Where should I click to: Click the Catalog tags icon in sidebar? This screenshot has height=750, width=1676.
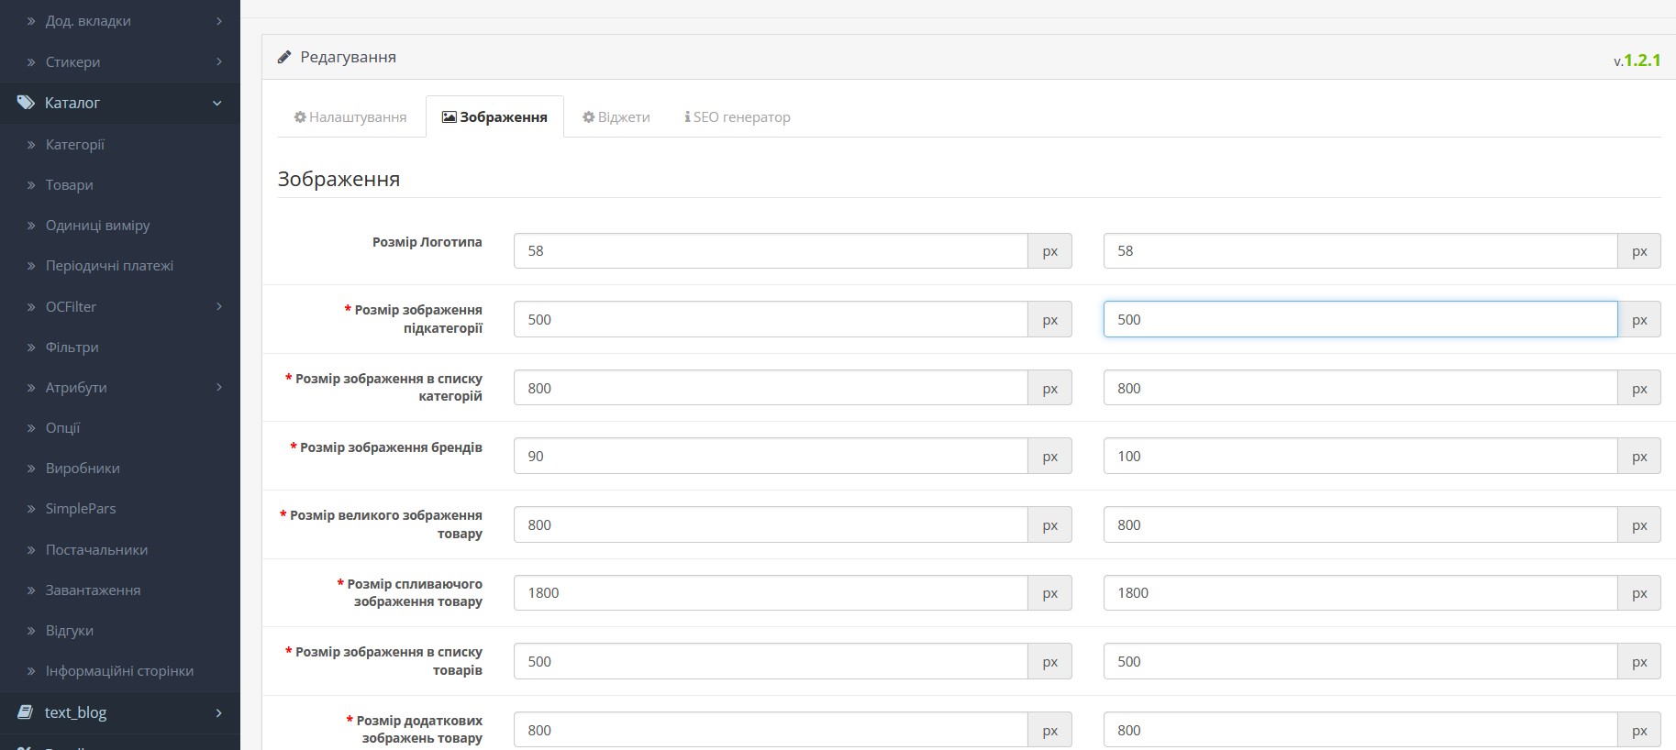tap(26, 103)
